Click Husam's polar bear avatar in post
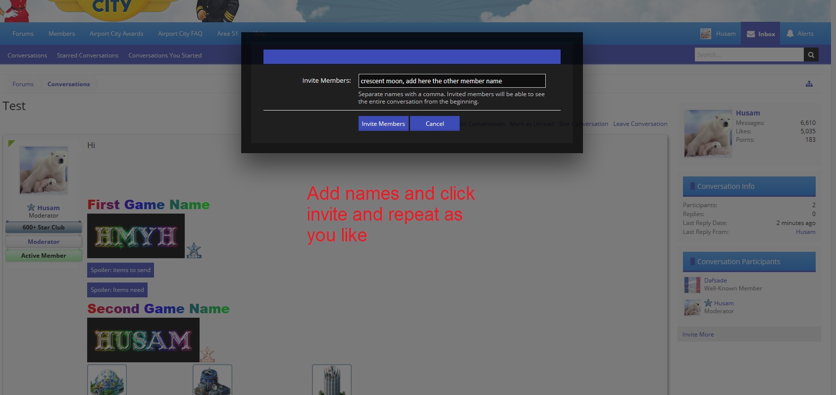The width and height of the screenshot is (836, 395). (x=44, y=170)
